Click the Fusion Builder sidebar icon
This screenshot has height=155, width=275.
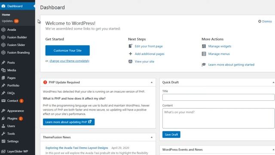[x=3, y=37]
